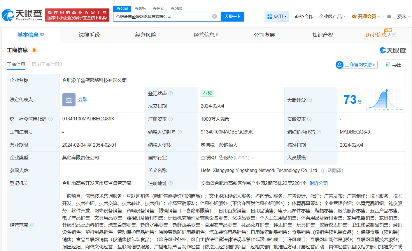Open the 开通会员 dropdown
Image resolution: width=412 pixels, height=251 pixels.
point(366,17)
